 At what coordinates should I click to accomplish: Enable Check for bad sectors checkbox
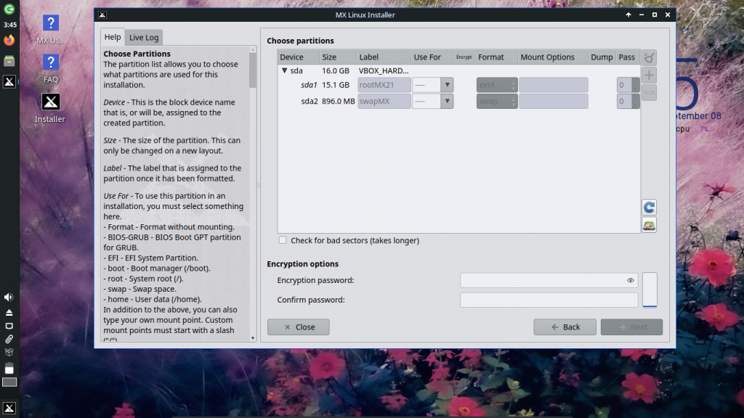coord(283,240)
